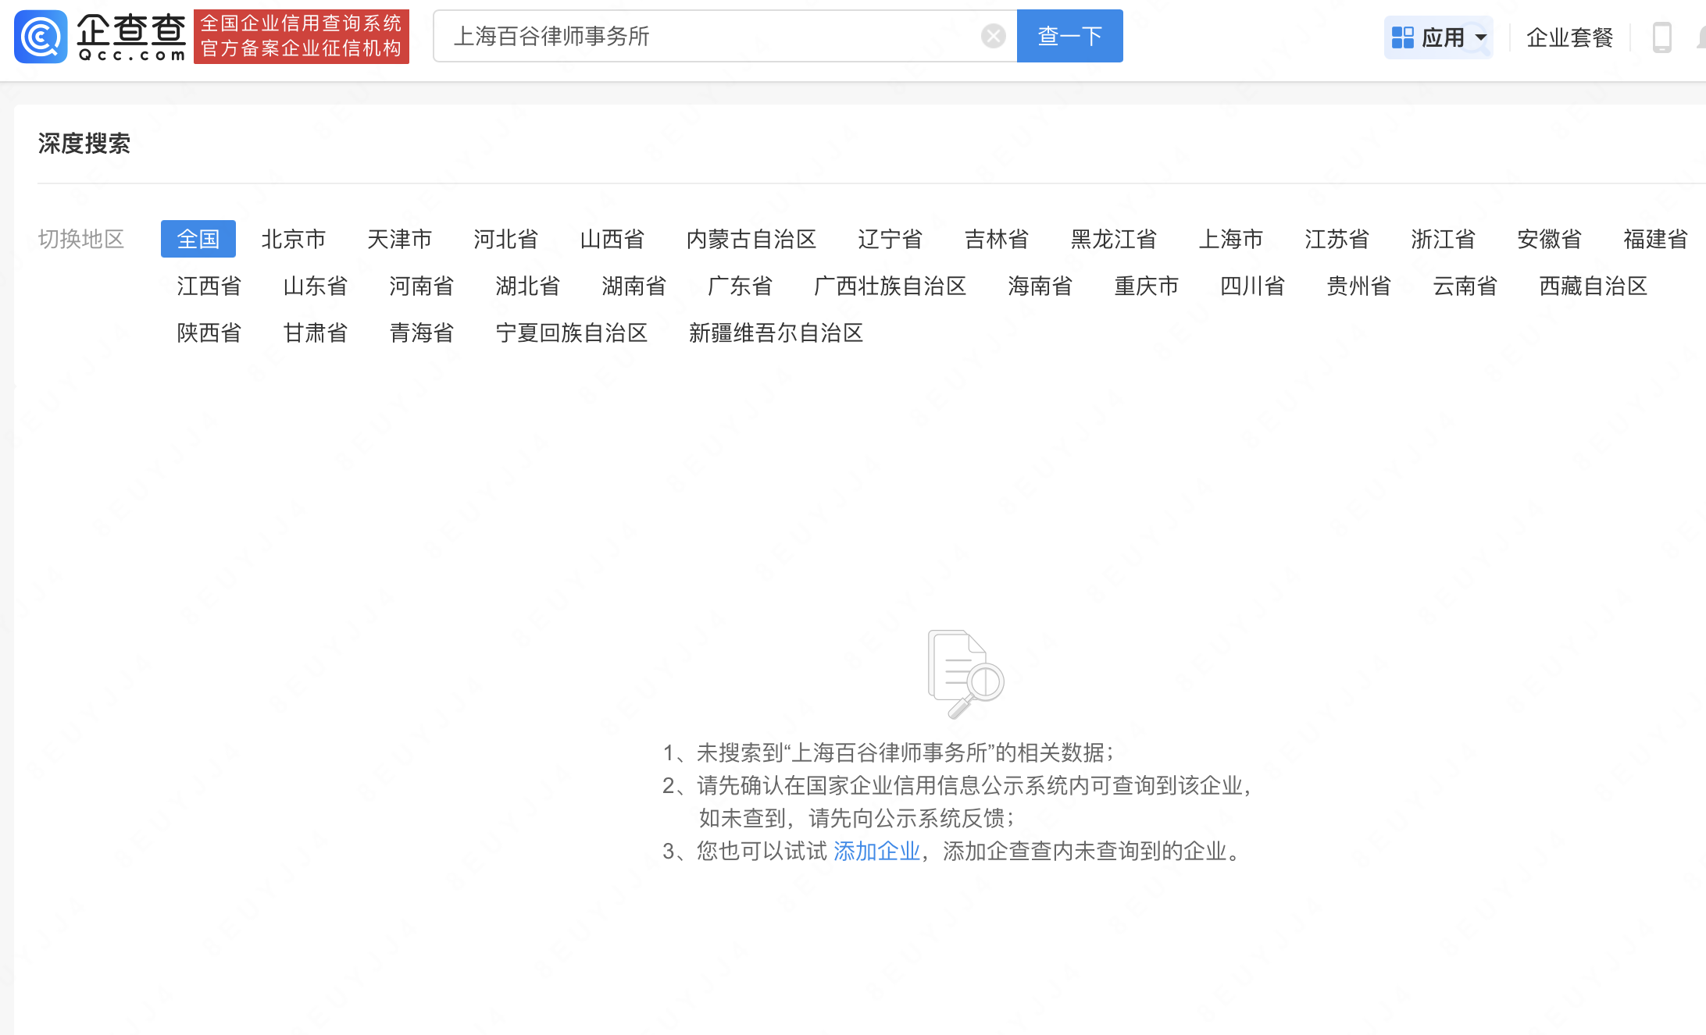Filter results by 上海市
Image resolution: width=1706 pixels, height=1035 pixels.
point(1231,239)
